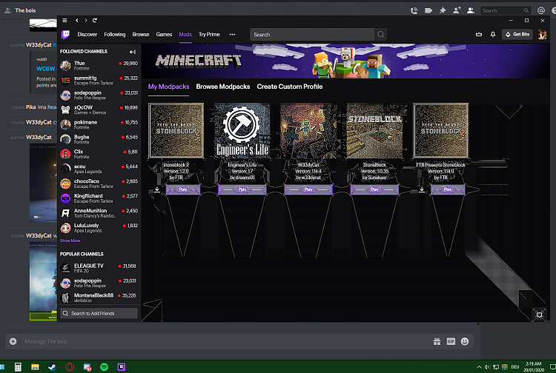556x373 pixels.
Task: Open the File Explorer taskbar icon
Action: click(35, 367)
